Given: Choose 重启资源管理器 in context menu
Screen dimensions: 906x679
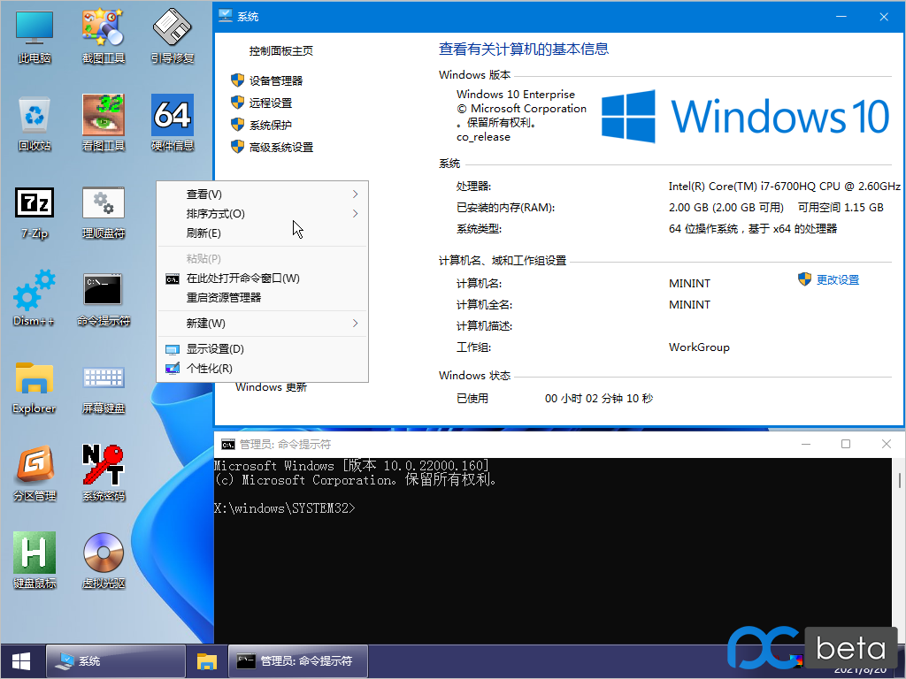Looking at the screenshot, I should [263, 298].
